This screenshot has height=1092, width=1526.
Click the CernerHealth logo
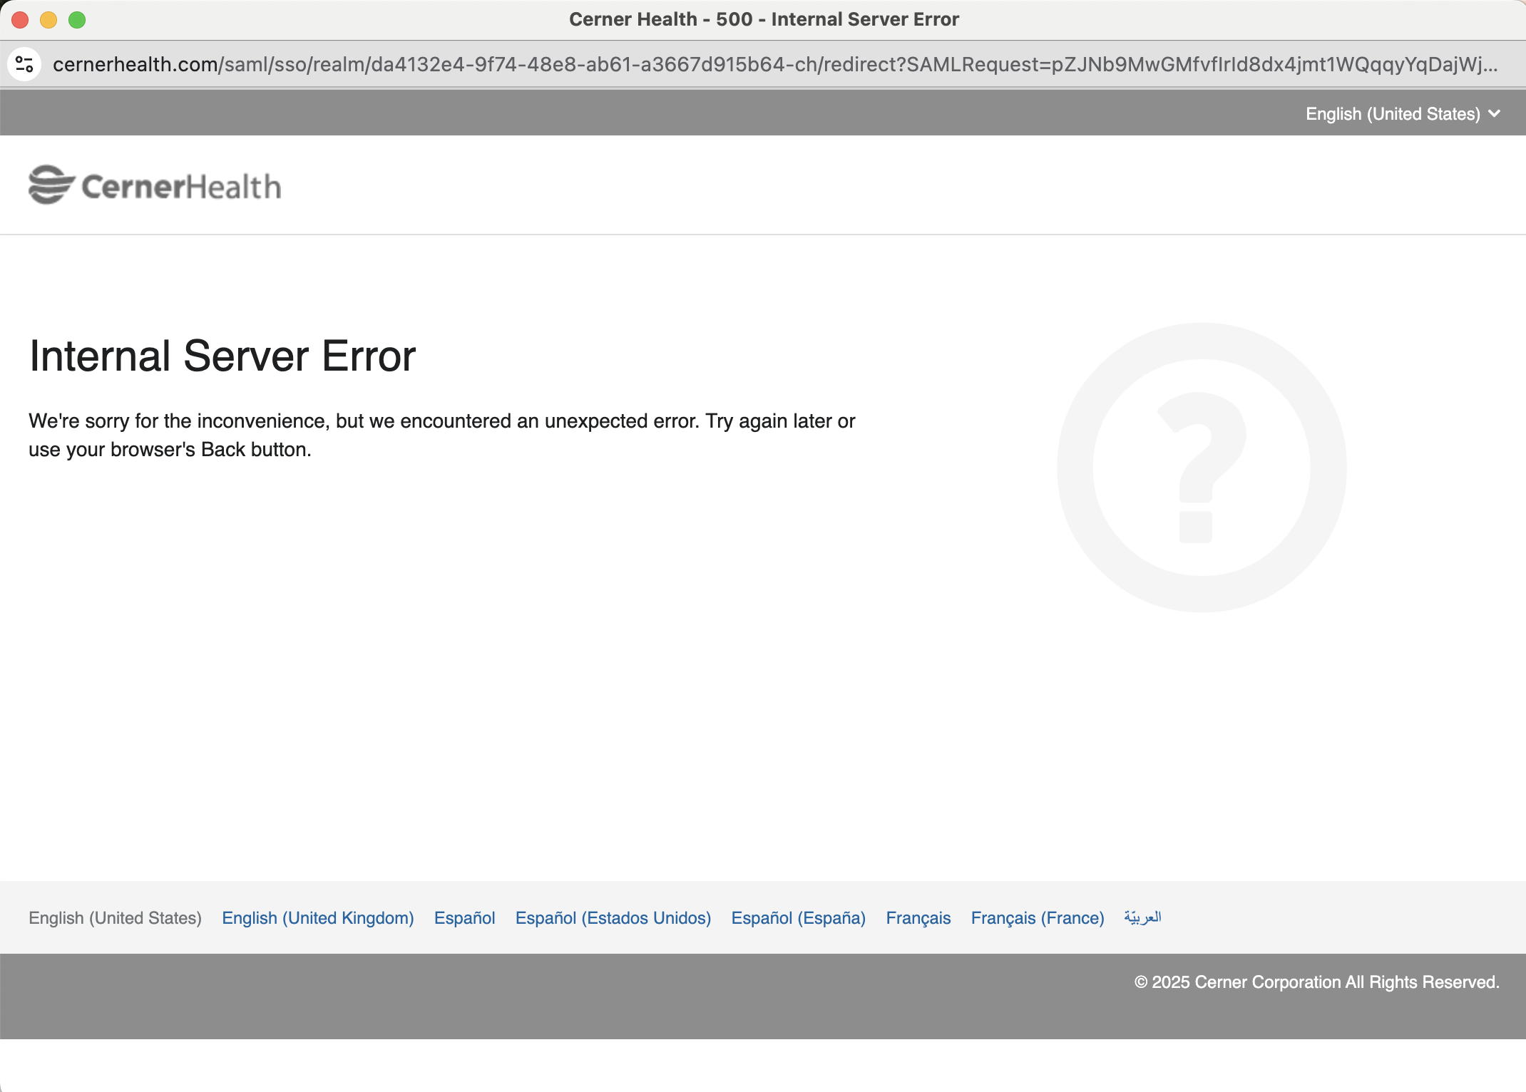tap(155, 185)
